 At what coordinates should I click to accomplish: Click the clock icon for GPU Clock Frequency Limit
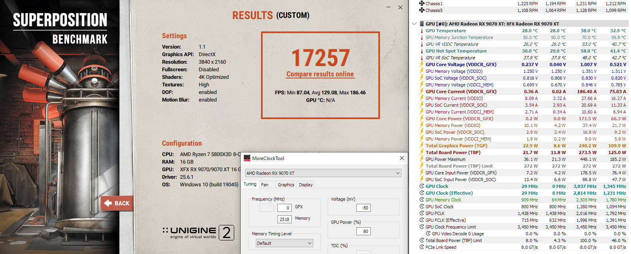pos(422,227)
